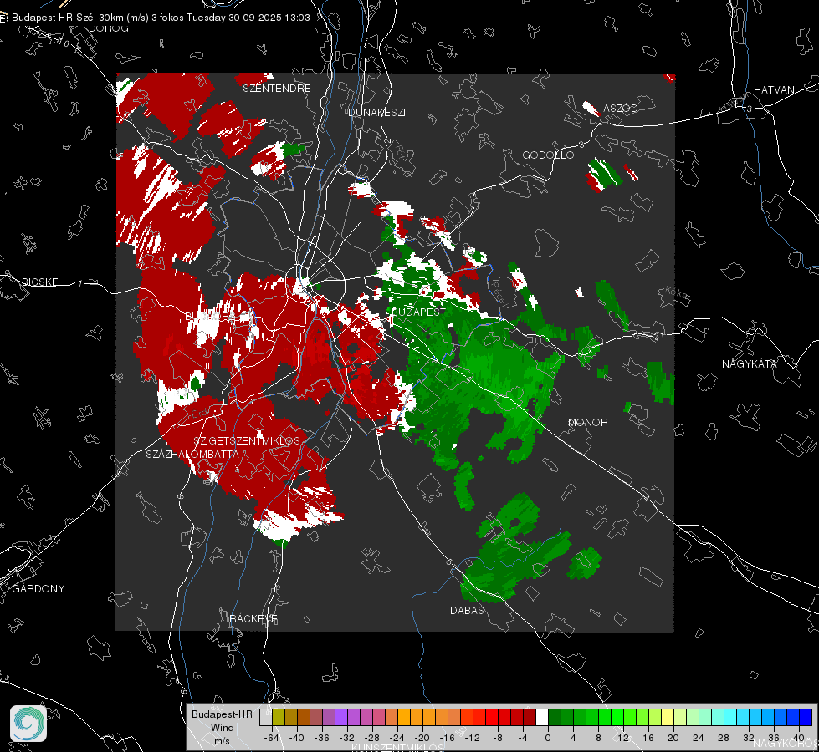Click the DUNAKESZI map label
The image size is (819, 752).
point(376,113)
